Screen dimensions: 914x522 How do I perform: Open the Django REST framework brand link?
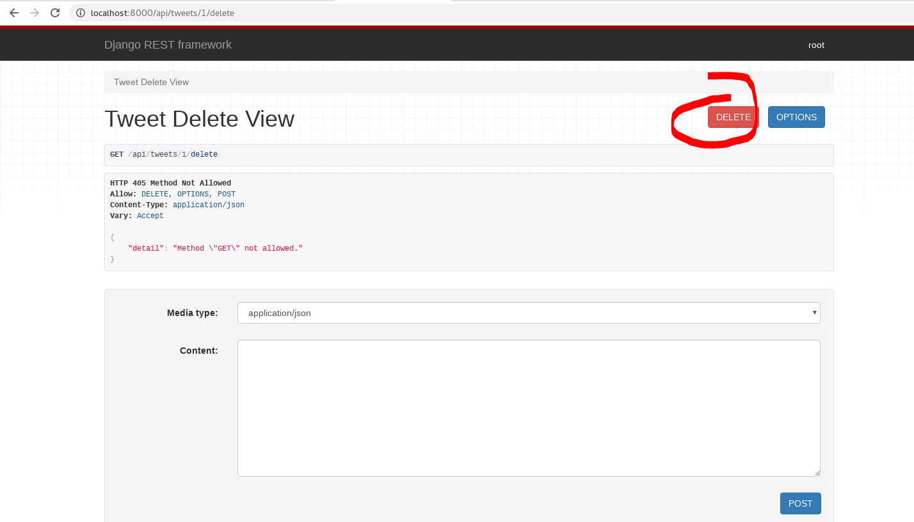[x=168, y=45]
